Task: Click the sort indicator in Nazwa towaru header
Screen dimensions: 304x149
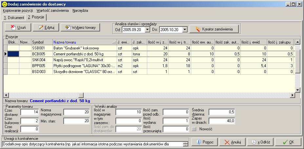Action: click(114, 42)
